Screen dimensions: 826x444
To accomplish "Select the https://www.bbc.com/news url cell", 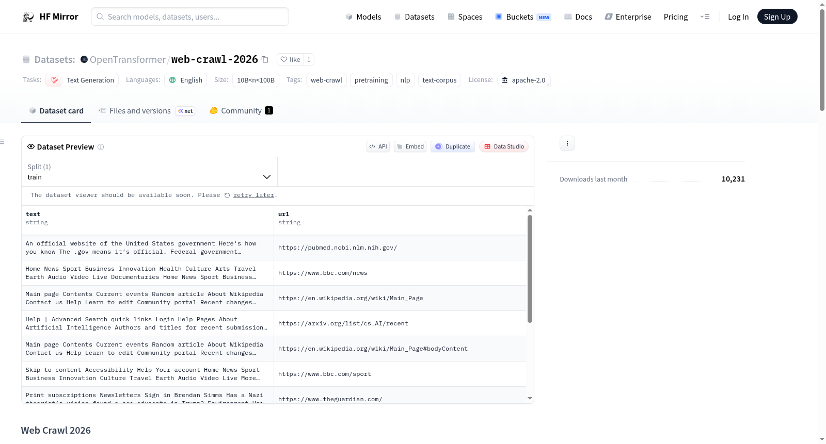I will [x=400, y=273].
